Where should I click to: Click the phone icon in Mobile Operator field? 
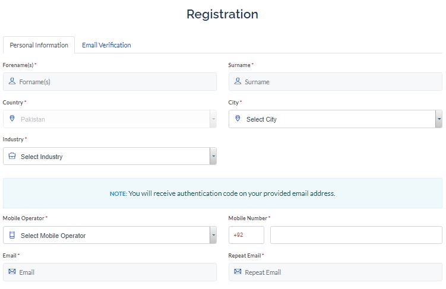pyautogui.click(x=12, y=235)
